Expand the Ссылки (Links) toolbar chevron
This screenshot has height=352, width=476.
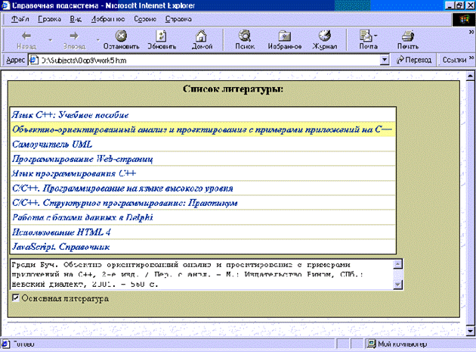point(470,59)
